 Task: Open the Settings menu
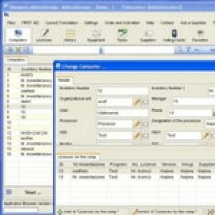[91, 23]
